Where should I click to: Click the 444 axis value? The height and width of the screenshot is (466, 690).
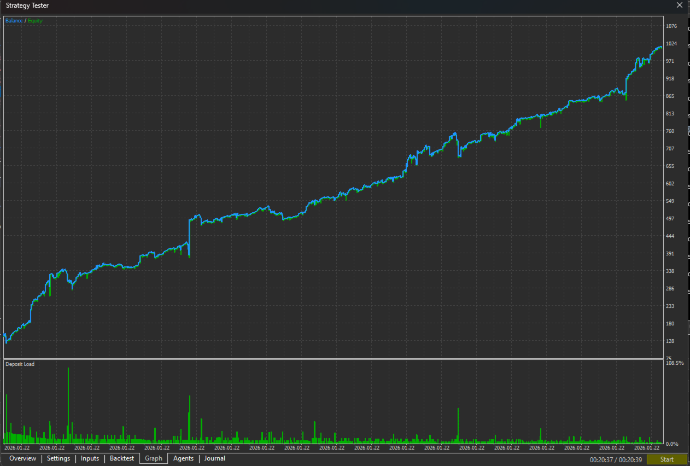[670, 236]
